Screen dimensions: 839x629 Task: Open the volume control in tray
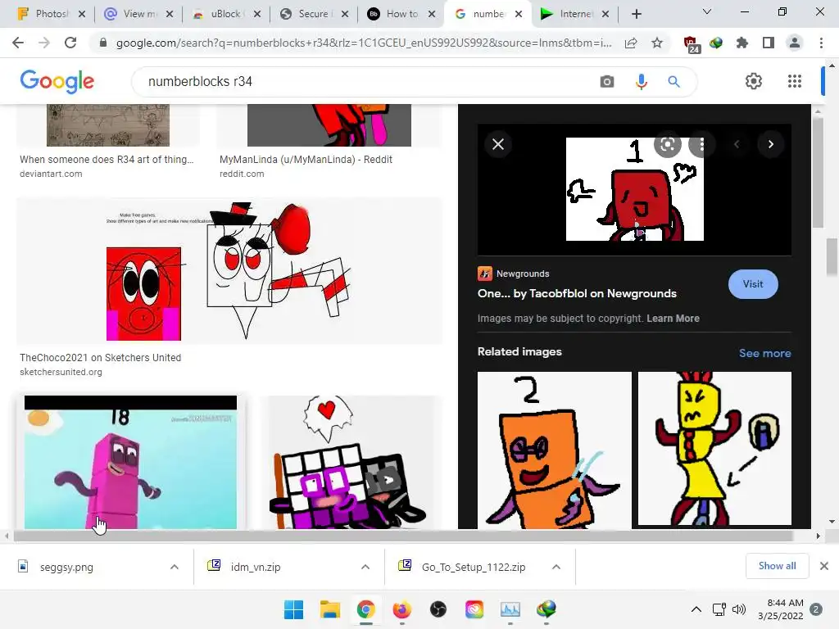tap(739, 609)
